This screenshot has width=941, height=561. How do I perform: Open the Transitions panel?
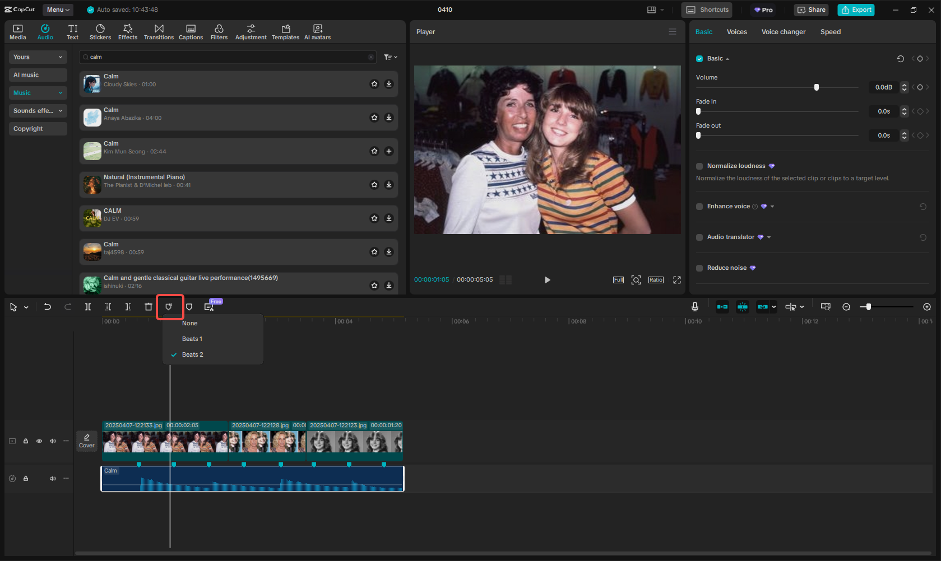point(159,32)
